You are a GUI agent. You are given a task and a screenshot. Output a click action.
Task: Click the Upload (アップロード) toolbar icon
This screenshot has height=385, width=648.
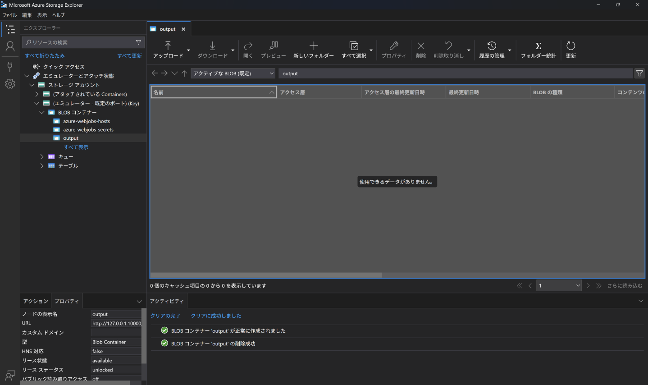168,46
